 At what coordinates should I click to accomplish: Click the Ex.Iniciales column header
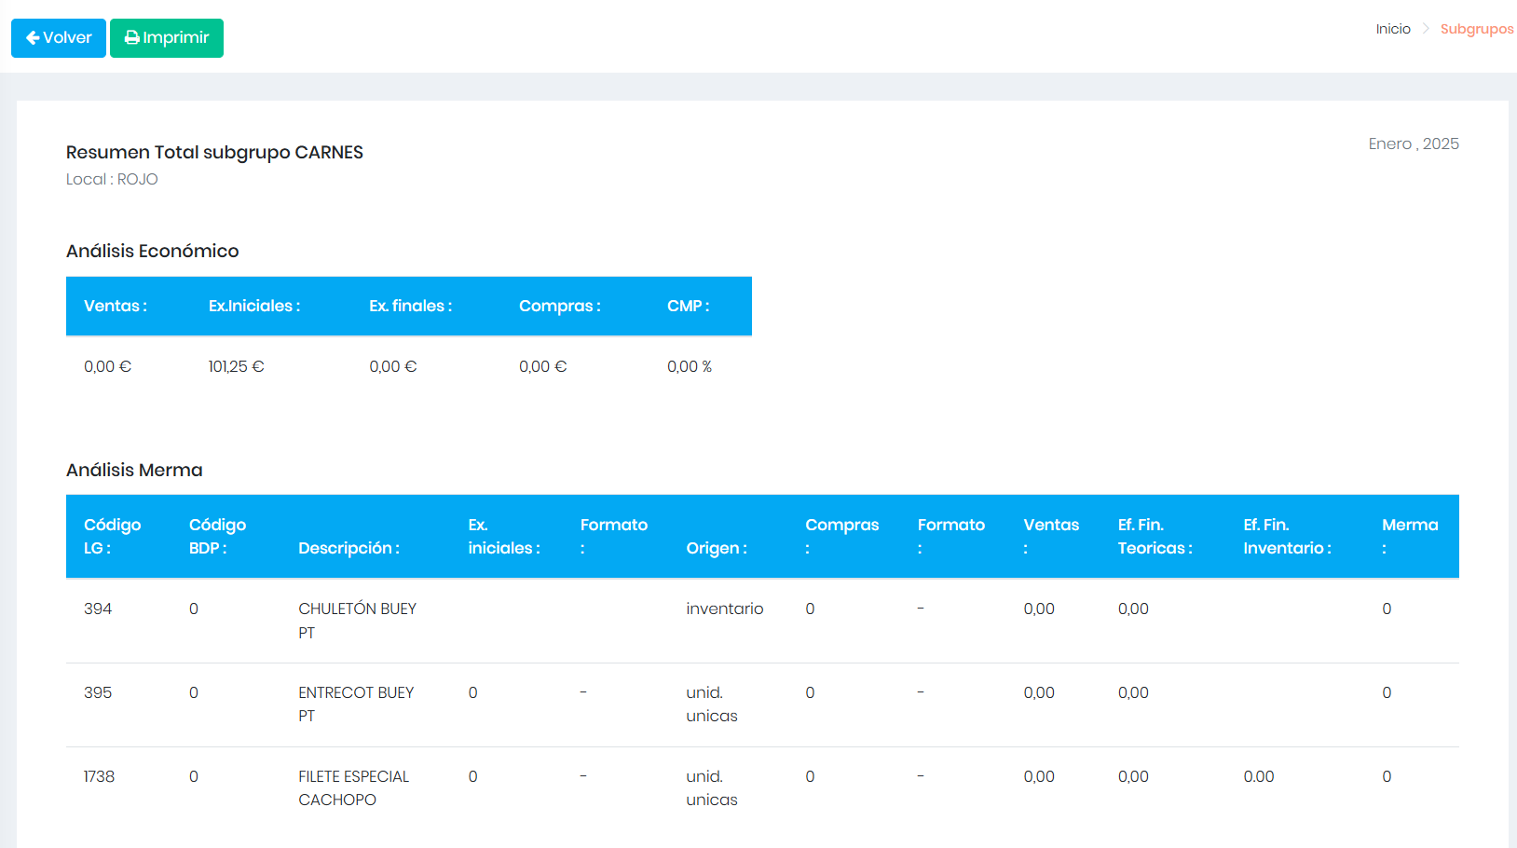click(254, 306)
